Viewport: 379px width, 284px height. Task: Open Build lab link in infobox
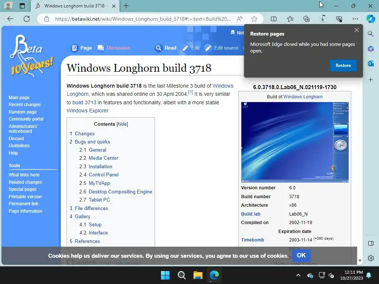pos(251,214)
